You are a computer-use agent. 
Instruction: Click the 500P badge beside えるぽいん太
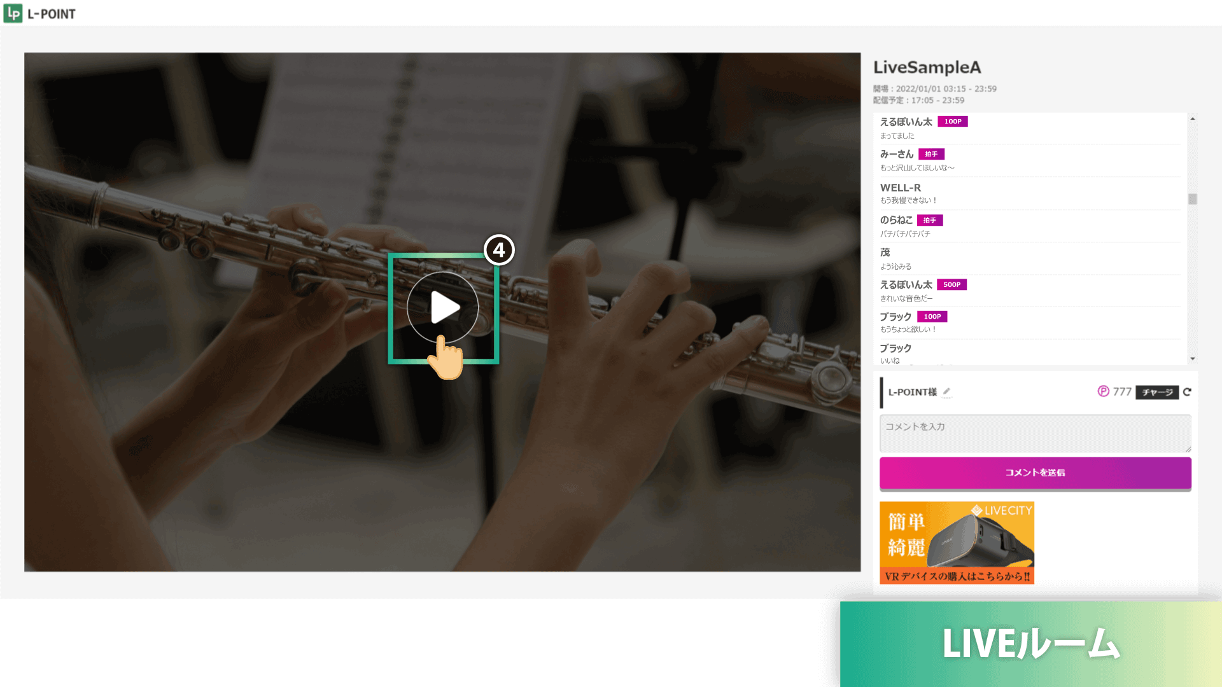[952, 284]
